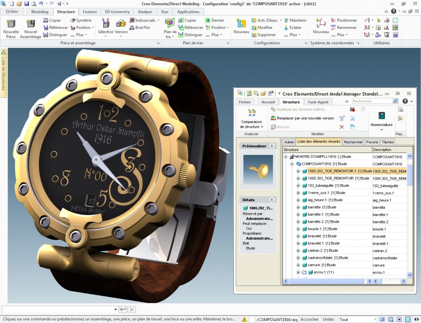Click Maintenir tool
Image resolution: width=421 pixels, height=323 pixels.
(x=295, y=20)
